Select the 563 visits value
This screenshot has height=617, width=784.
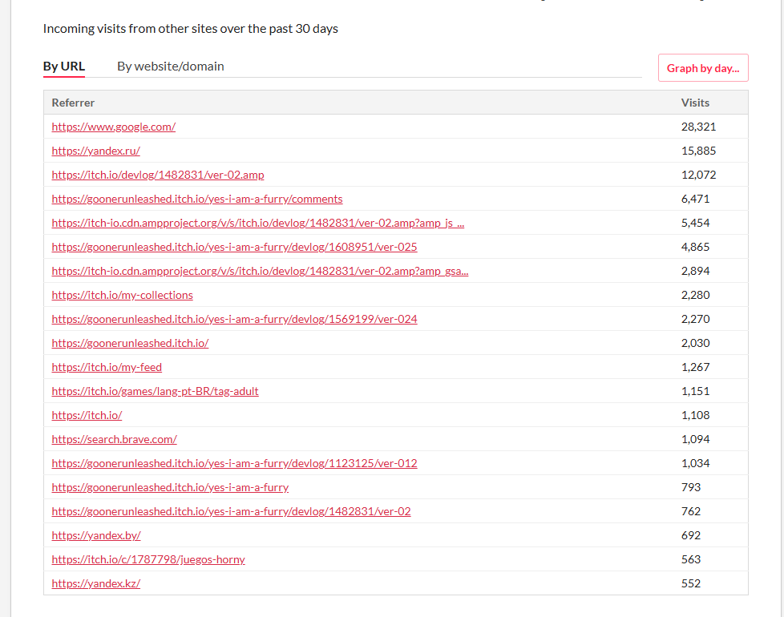[x=691, y=559]
